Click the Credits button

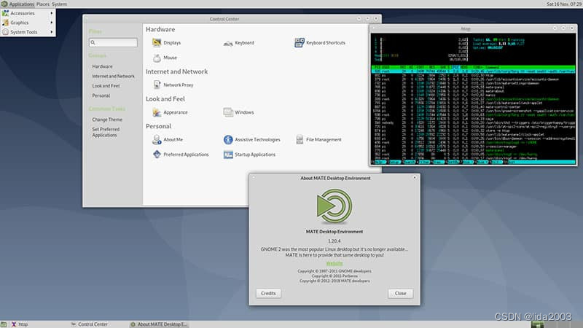(x=268, y=294)
